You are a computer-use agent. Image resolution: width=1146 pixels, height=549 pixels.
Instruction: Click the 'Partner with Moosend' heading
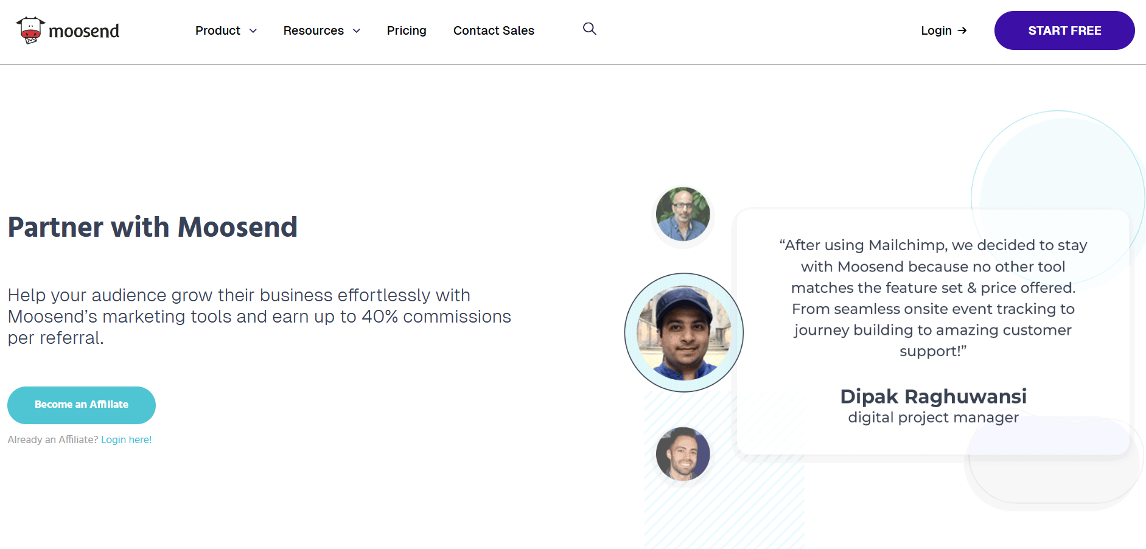click(x=153, y=227)
